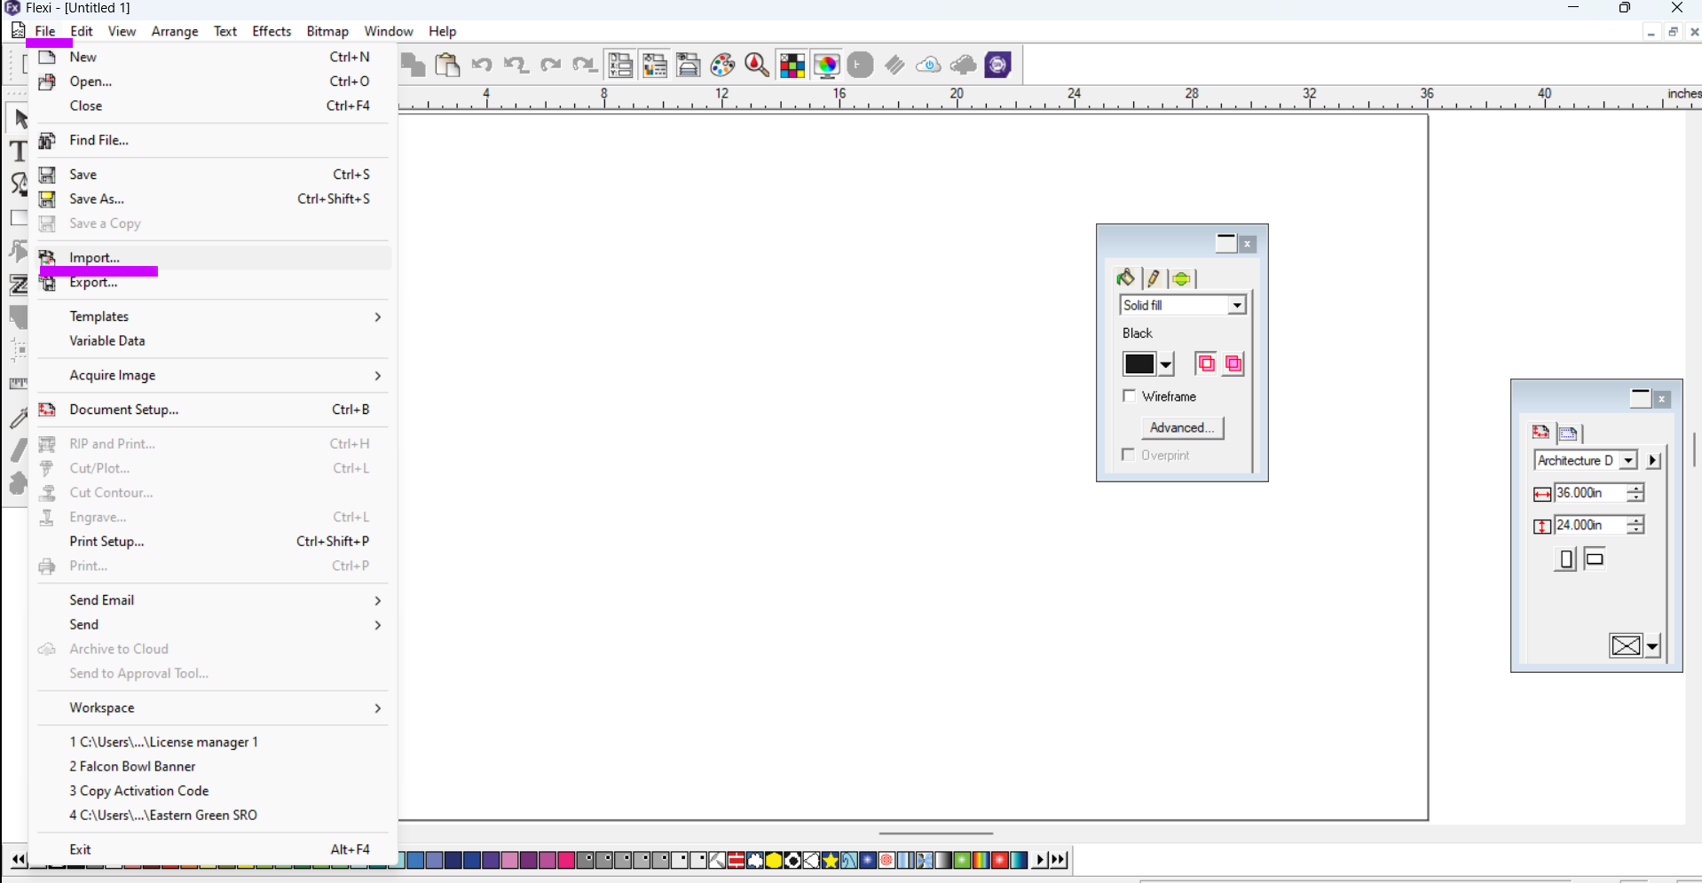Open the document size tab icon
This screenshot has height=883, width=1702.
click(1541, 433)
